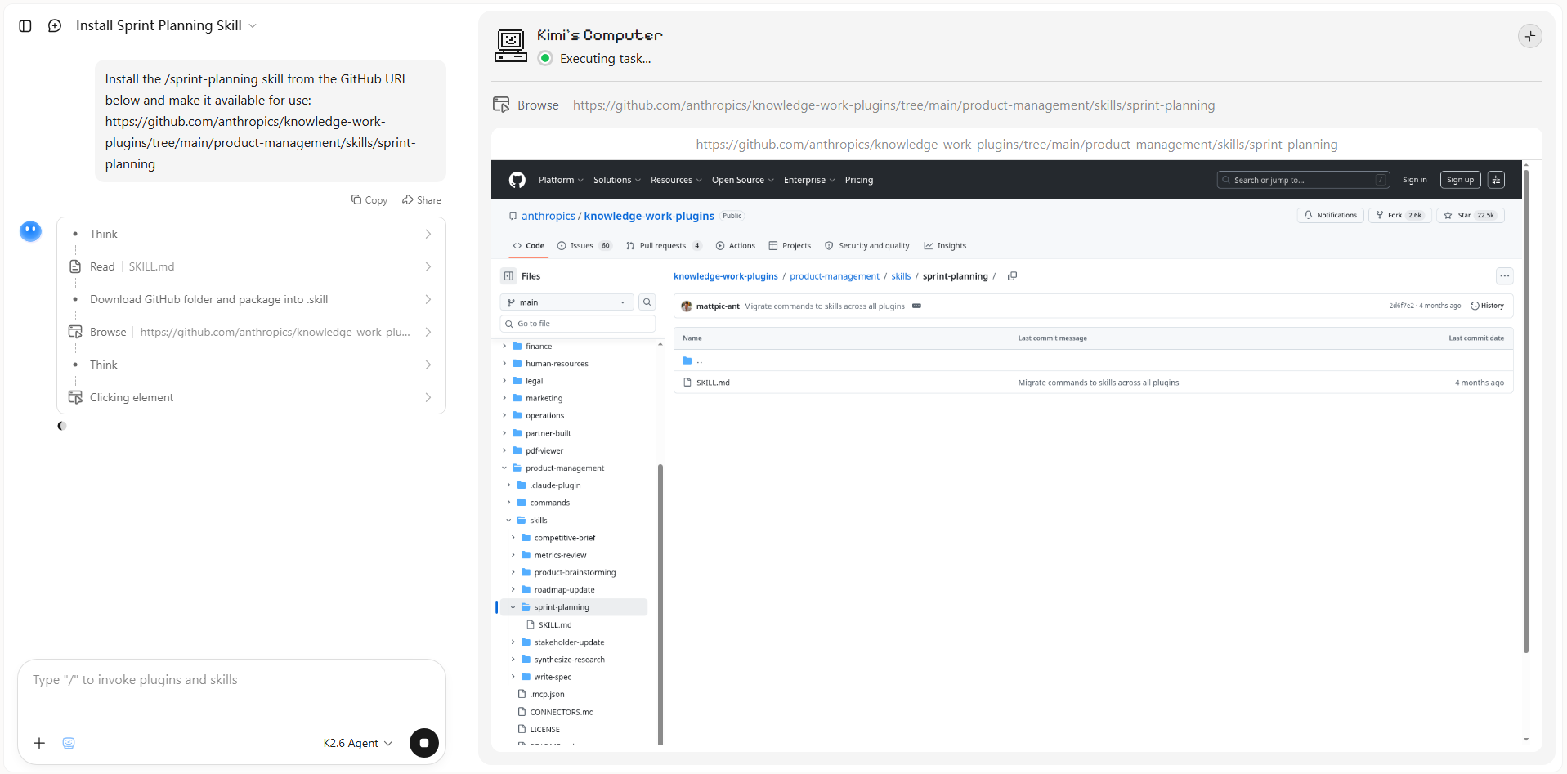This screenshot has height=774, width=1567.
Task: Expand the Download GitHub folder step
Action: [252, 299]
